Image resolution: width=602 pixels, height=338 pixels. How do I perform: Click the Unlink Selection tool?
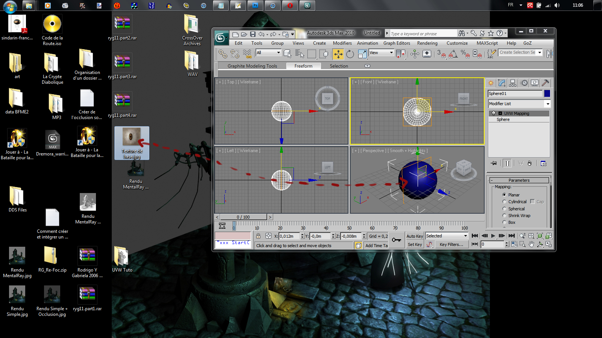coord(235,54)
